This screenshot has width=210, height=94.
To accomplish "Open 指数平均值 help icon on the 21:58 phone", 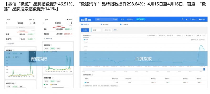I will tap(15, 83).
